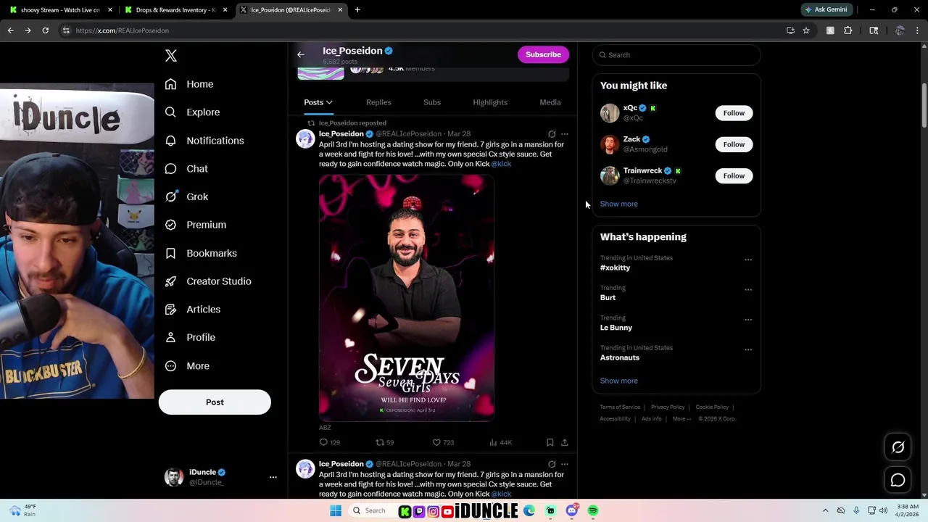The width and height of the screenshot is (928, 522).
Task: Open Seven Days Girls poster image
Action: tap(407, 298)
